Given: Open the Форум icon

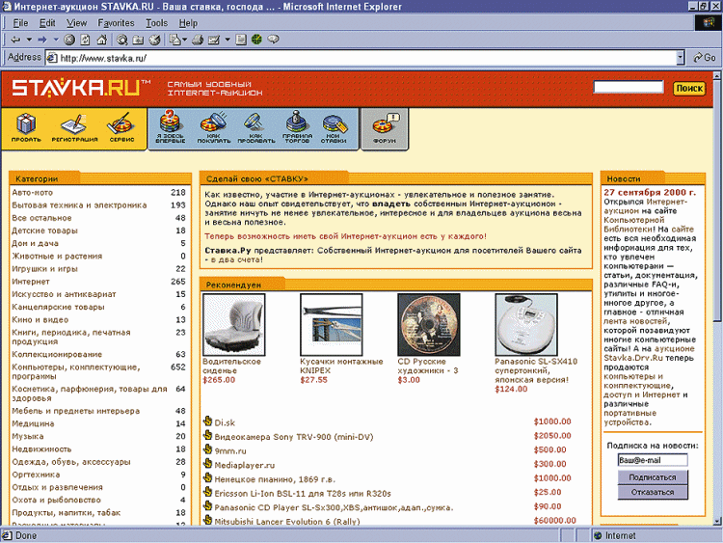Looking at the screenshot, I should 385,123.
